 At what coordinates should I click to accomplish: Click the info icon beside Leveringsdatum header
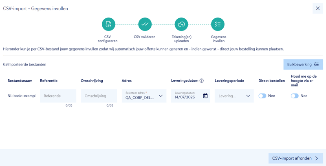pyautogui.click(x=201, y=81)
